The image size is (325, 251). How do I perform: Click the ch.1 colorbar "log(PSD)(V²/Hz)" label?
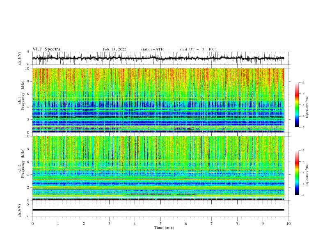point(307,107)
